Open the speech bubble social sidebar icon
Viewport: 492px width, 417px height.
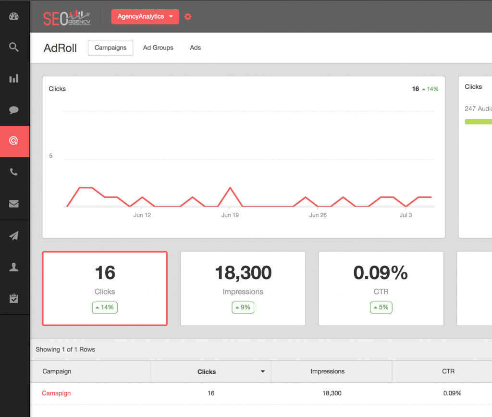click(14, 110)
